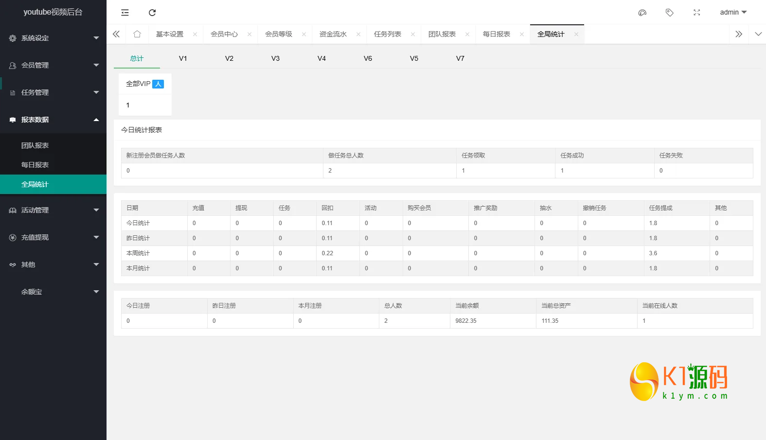Switch to the 资金流水 tab
Screen dimensions: 766x440
coord(333,34)
